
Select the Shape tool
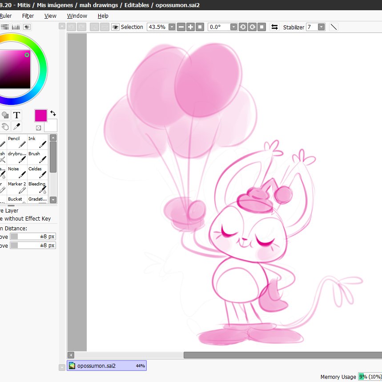[5, 115]
